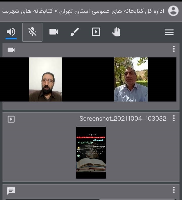The width and height of the screenshot is (182, 200).
Task: Turn on the webcam in the toolbar
Action: pos(54,32)
